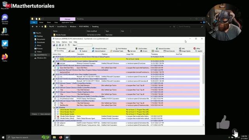Open the Discord desktop shortcut
Screen dimensions: 249x140
5,19
